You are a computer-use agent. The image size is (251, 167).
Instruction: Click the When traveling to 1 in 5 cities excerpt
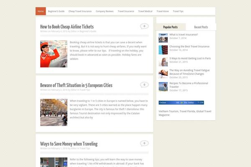[x=109, y=109]
